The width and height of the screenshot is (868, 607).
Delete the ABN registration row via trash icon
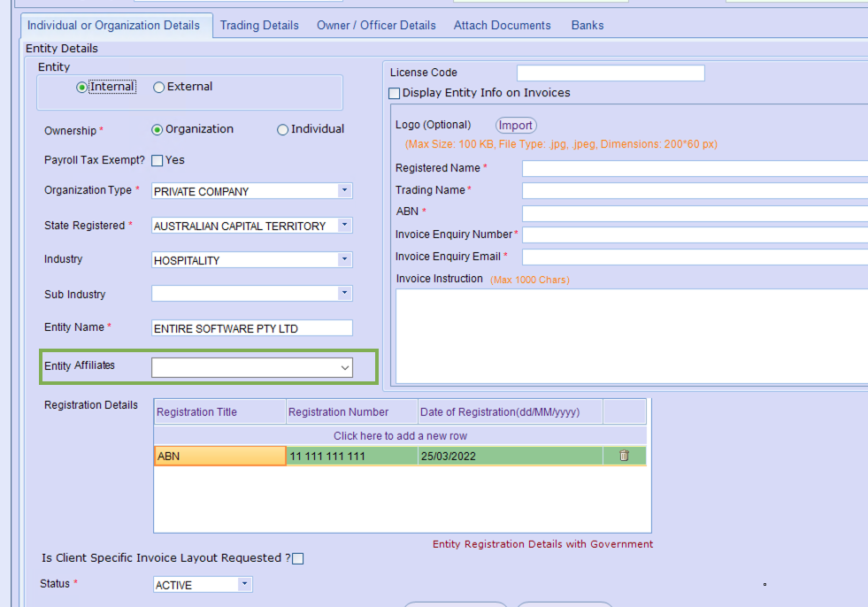(624, 456)
